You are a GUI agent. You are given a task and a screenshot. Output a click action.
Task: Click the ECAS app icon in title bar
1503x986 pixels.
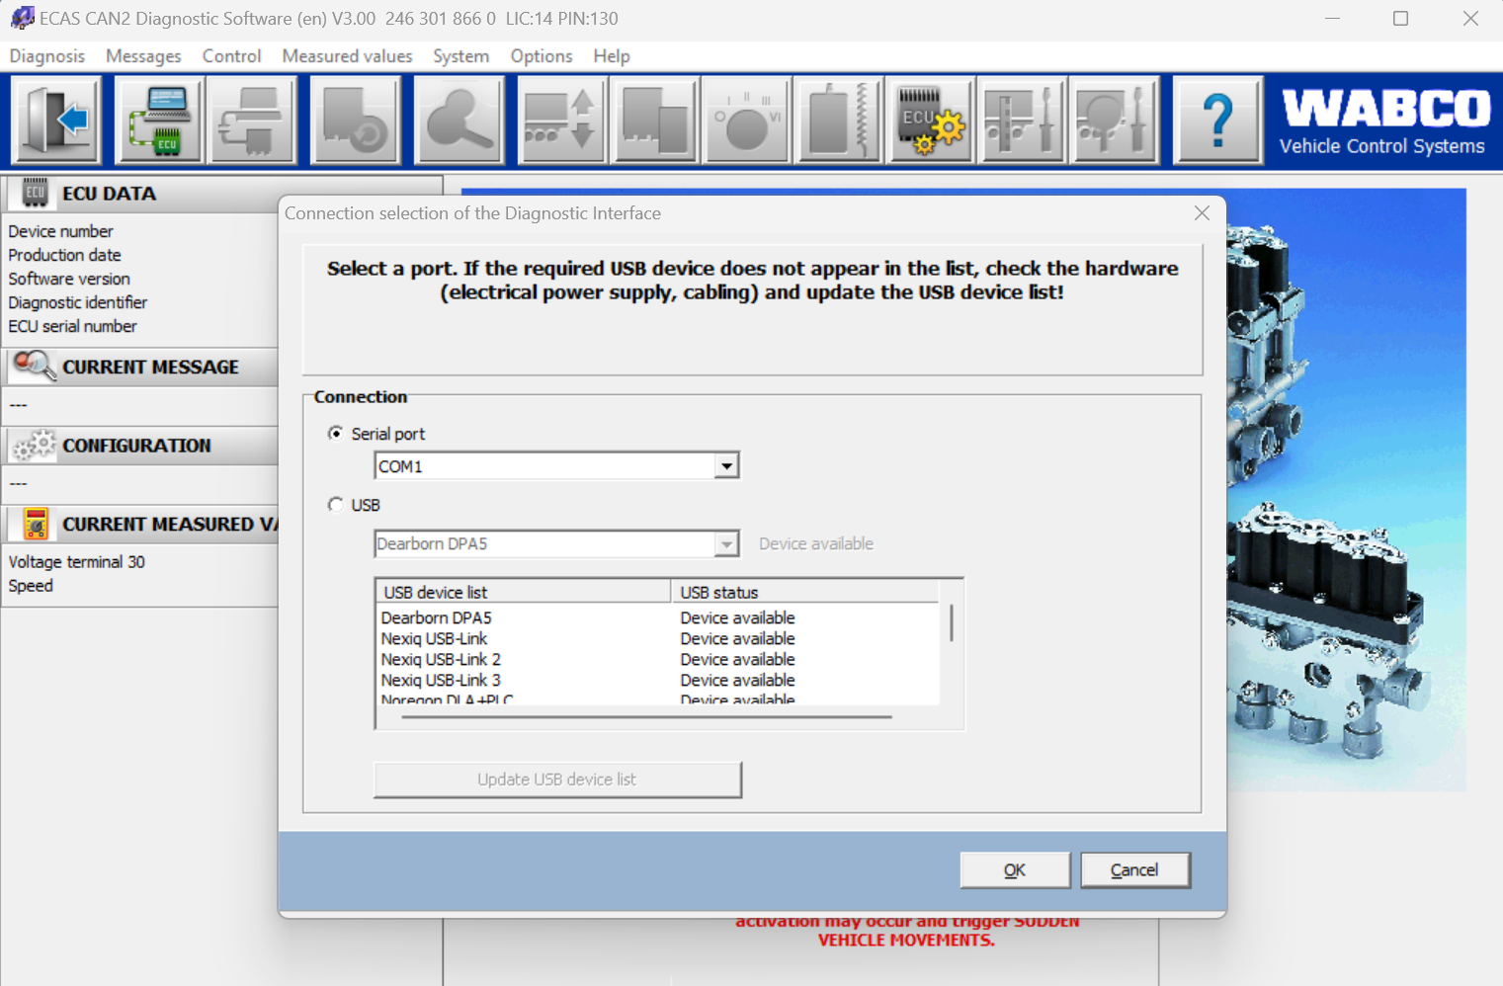coord(22,18)
